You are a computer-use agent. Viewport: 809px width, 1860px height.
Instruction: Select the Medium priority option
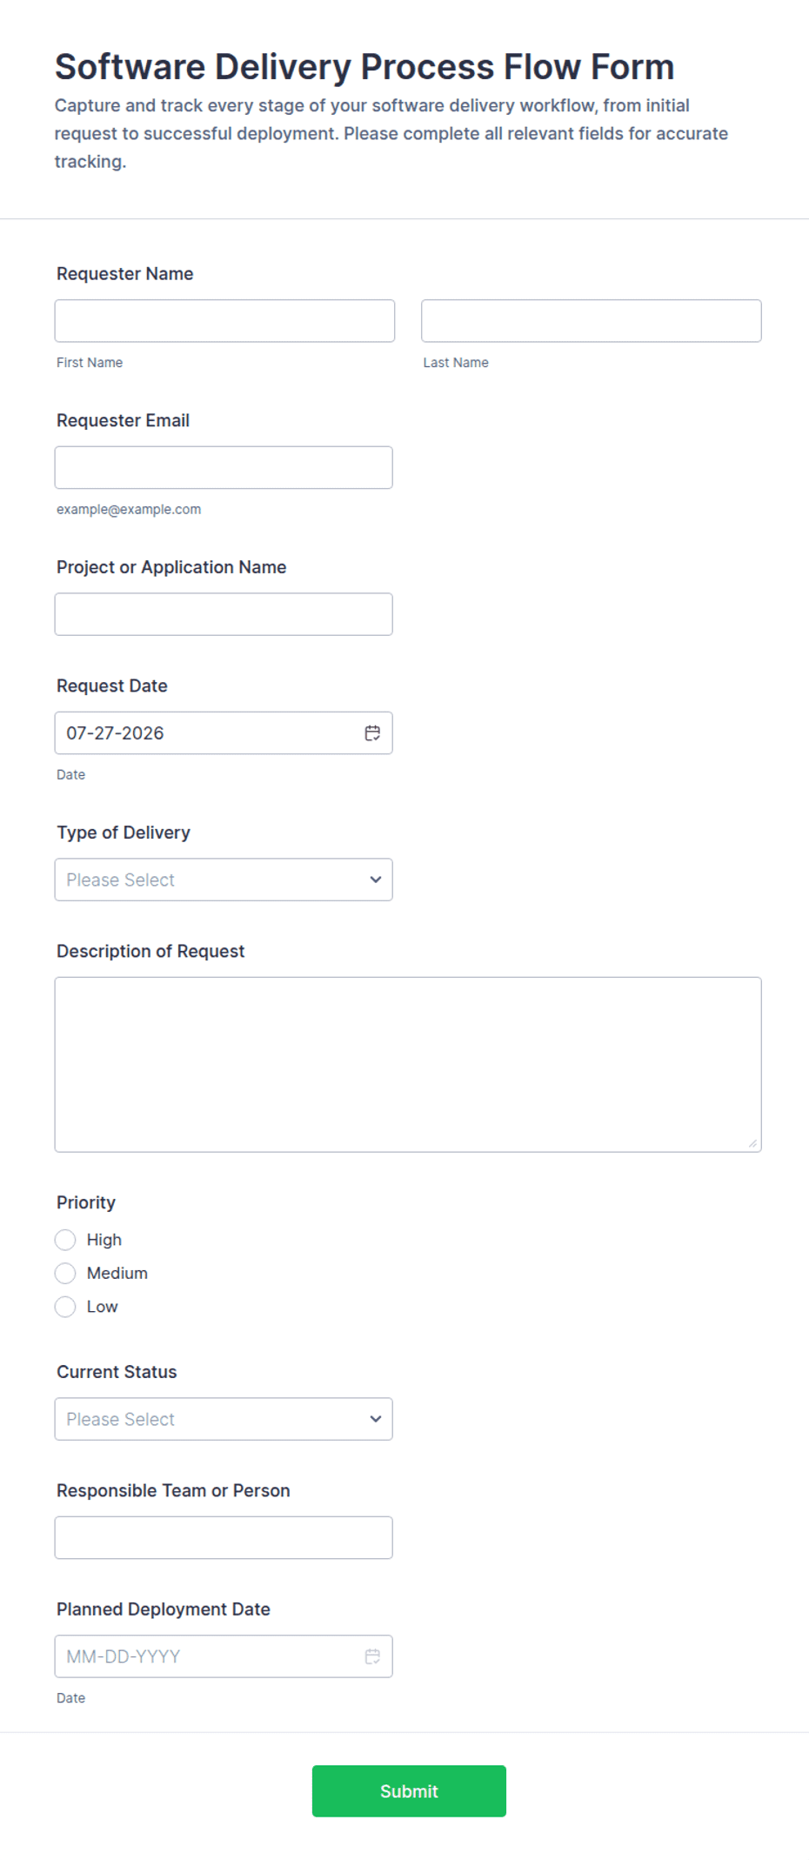pyautogui.click(x=65, y=1274)
